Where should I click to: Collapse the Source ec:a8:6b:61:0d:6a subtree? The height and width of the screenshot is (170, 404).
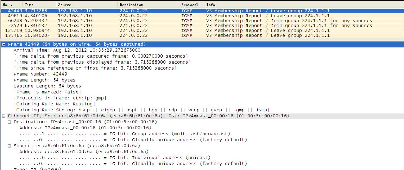pyautogui.click(x=10, y=146)
